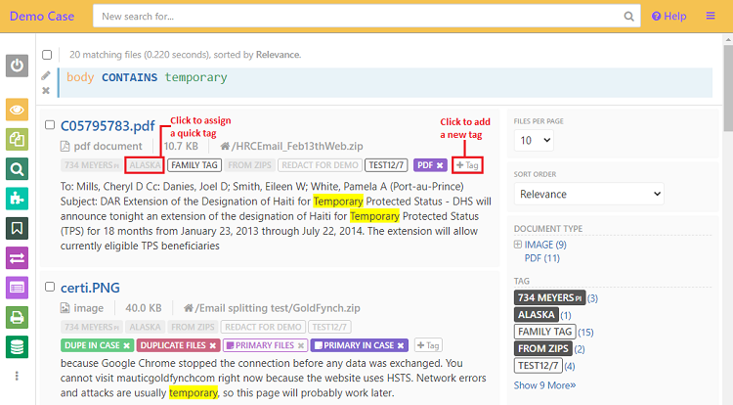This screenshot has width=733, height=405.
Task: Check the select-all files checkbox
Action: (47, 55)
